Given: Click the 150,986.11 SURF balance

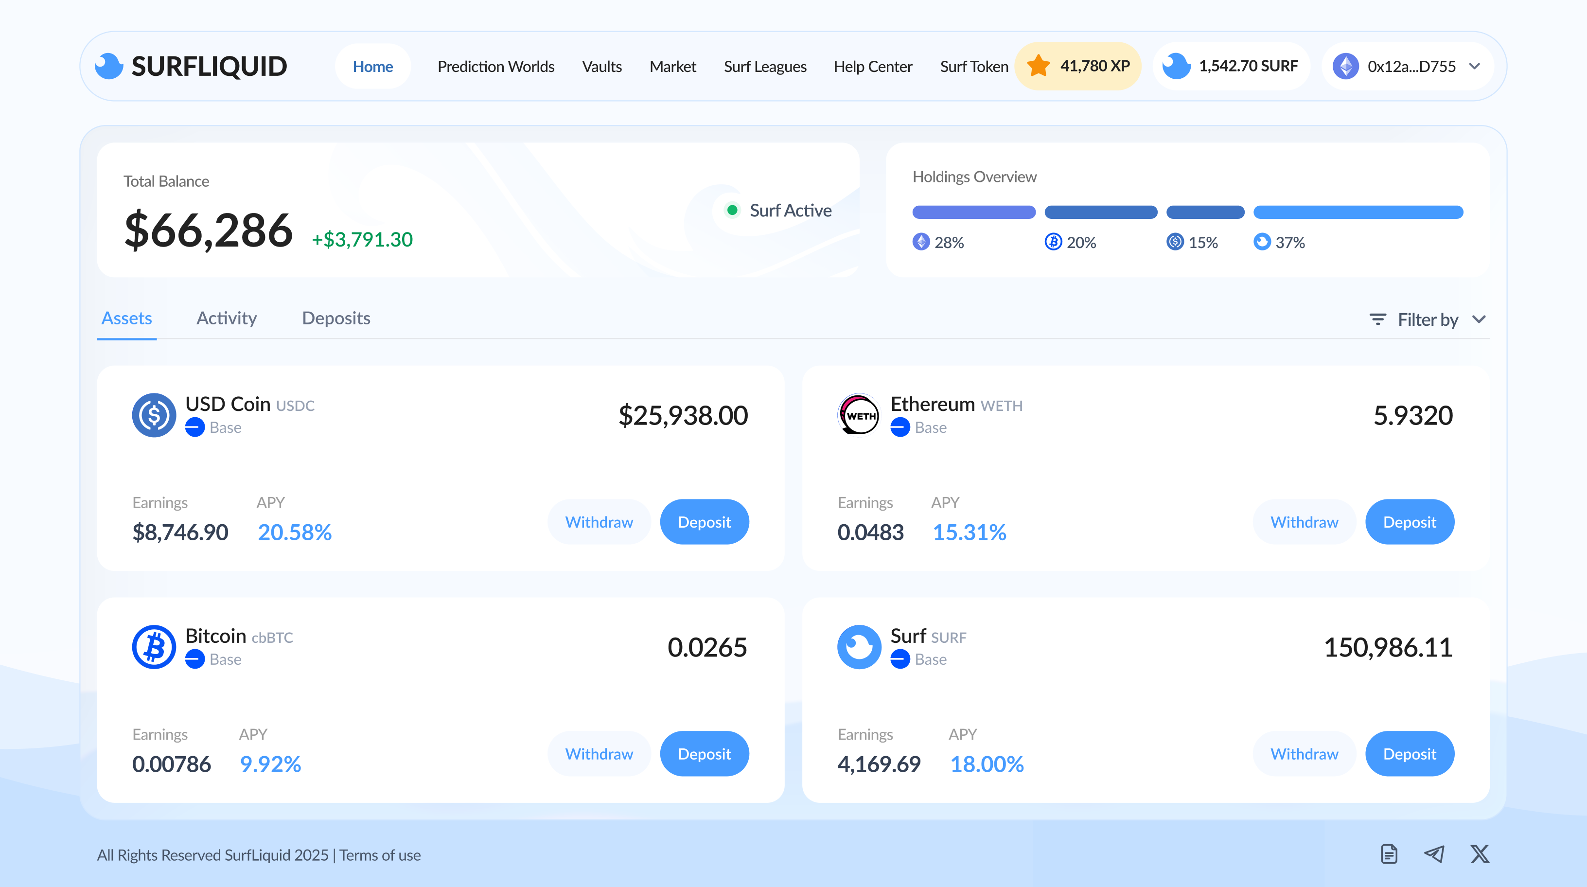Looking at the screenshot, I should 1388,647.
